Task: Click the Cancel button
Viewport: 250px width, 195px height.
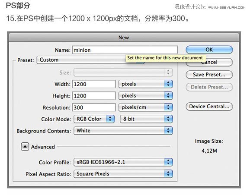Action: pyautogui.click(x=209, y=62)
